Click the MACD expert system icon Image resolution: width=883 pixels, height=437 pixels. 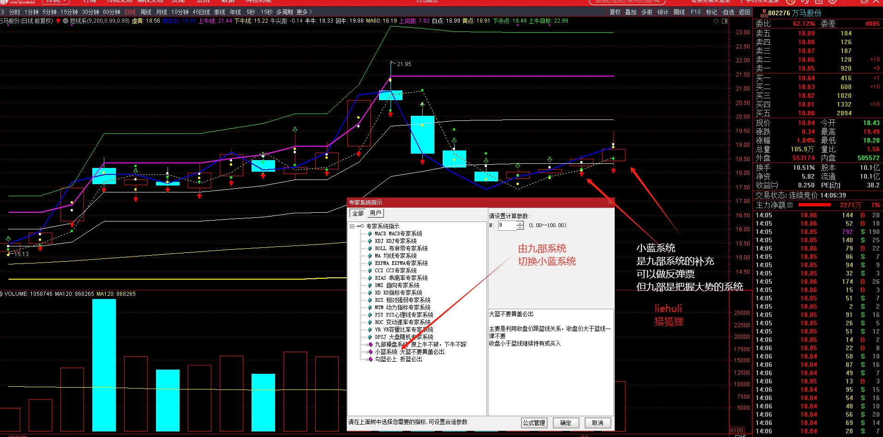coord(370,233)
